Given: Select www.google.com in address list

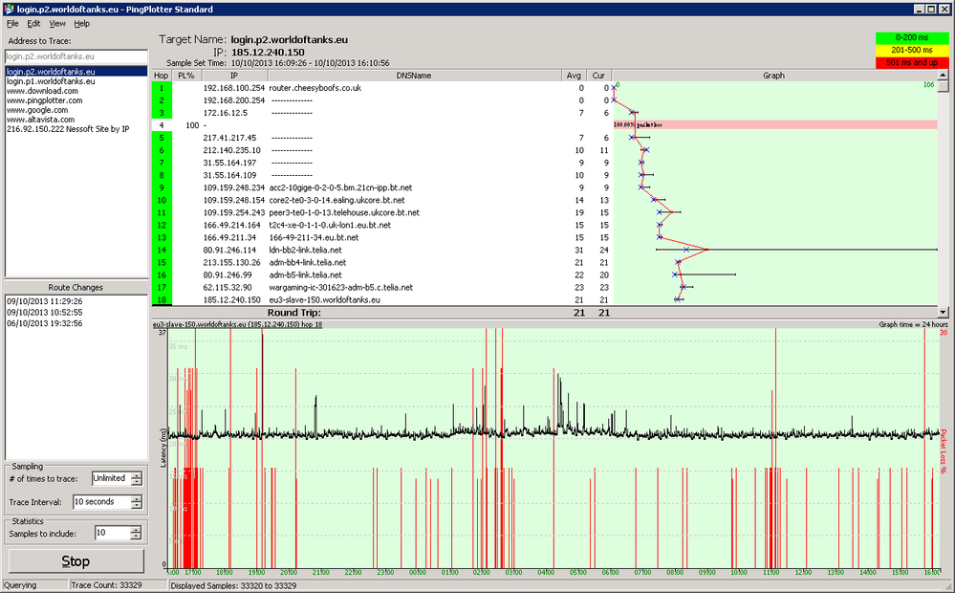Looking at the screenshot, I should tap(37, 110).
